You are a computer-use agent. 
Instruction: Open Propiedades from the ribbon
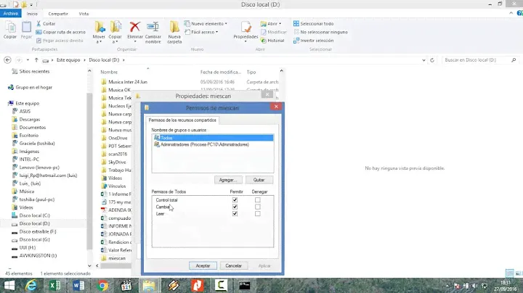[x=246, y=29]
